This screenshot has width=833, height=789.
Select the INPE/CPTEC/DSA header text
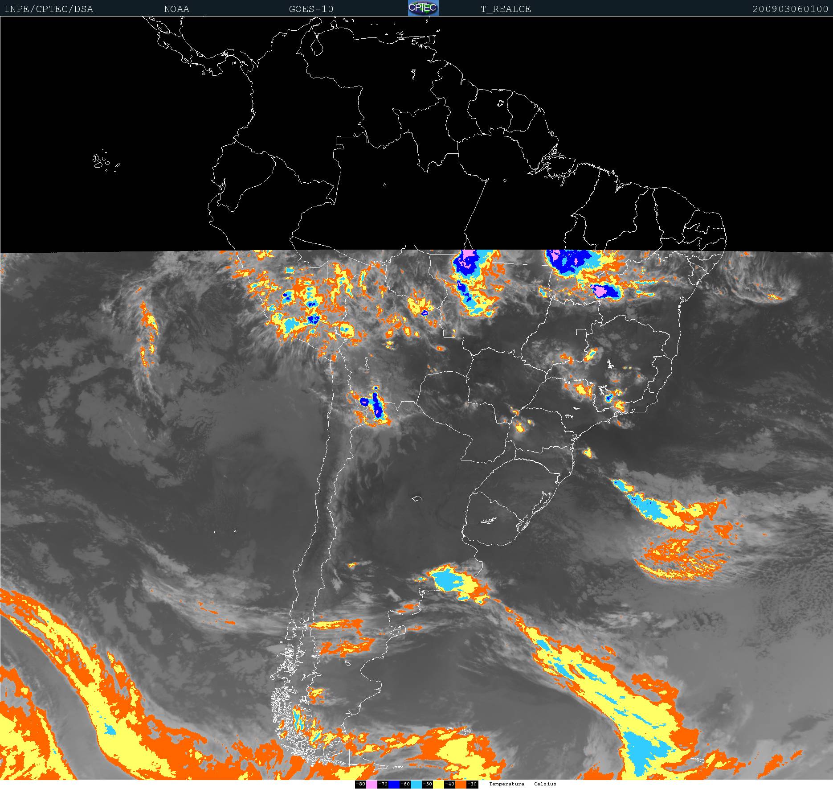click(49, 9)
